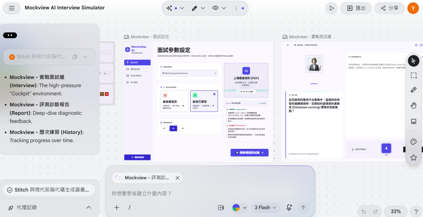The width and height of the screenshot is (423, 217).
Task: Click the 分享 share button
Action: click(x=389, y=8)
